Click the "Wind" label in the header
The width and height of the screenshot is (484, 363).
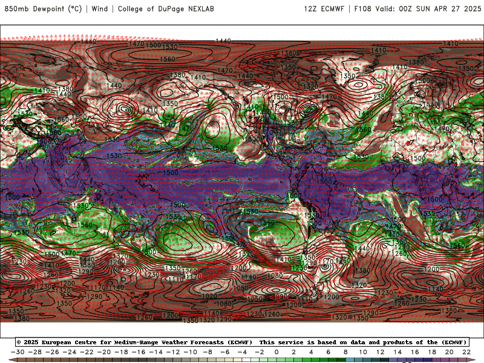100,8
